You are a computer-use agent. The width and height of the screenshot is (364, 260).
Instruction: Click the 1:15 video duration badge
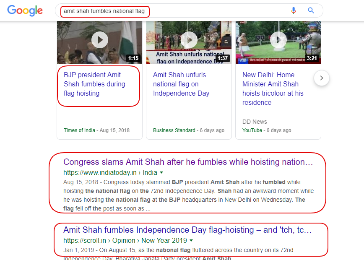[x=133, y=58]
